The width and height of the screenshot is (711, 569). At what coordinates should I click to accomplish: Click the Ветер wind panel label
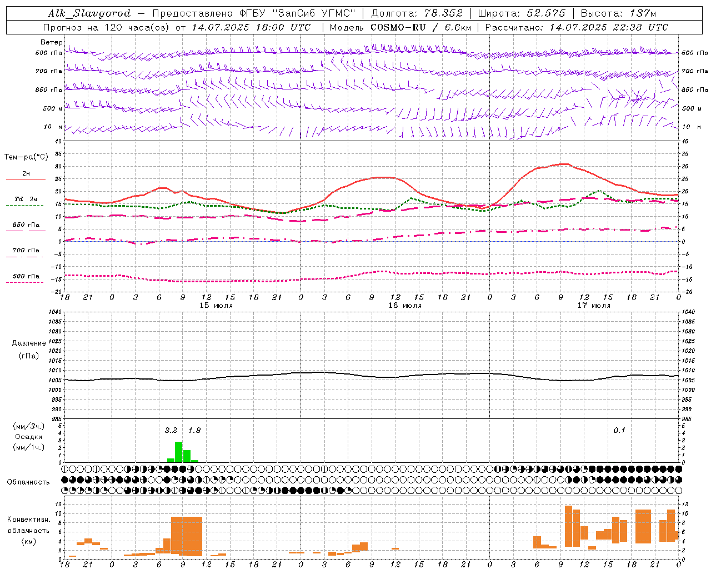tap(52, 42)
